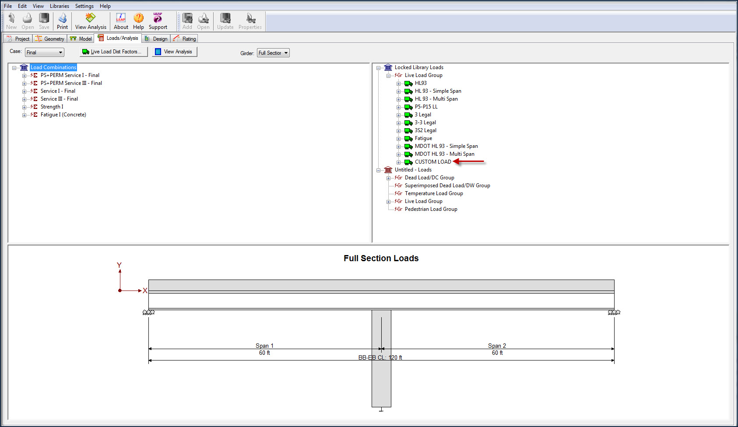Open the Case dropdown showing Final
This screenshot has height=427, width=738.
tap(44, 52)
